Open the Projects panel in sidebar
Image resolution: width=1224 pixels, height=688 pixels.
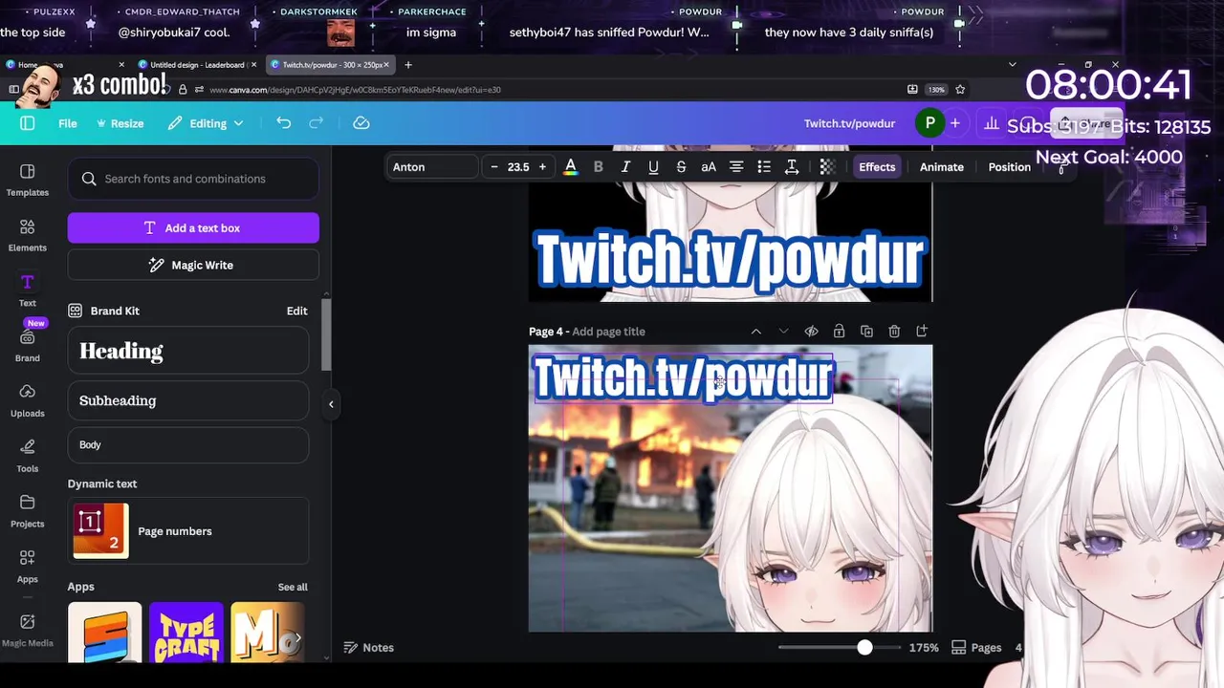click(x=27, y=512)
